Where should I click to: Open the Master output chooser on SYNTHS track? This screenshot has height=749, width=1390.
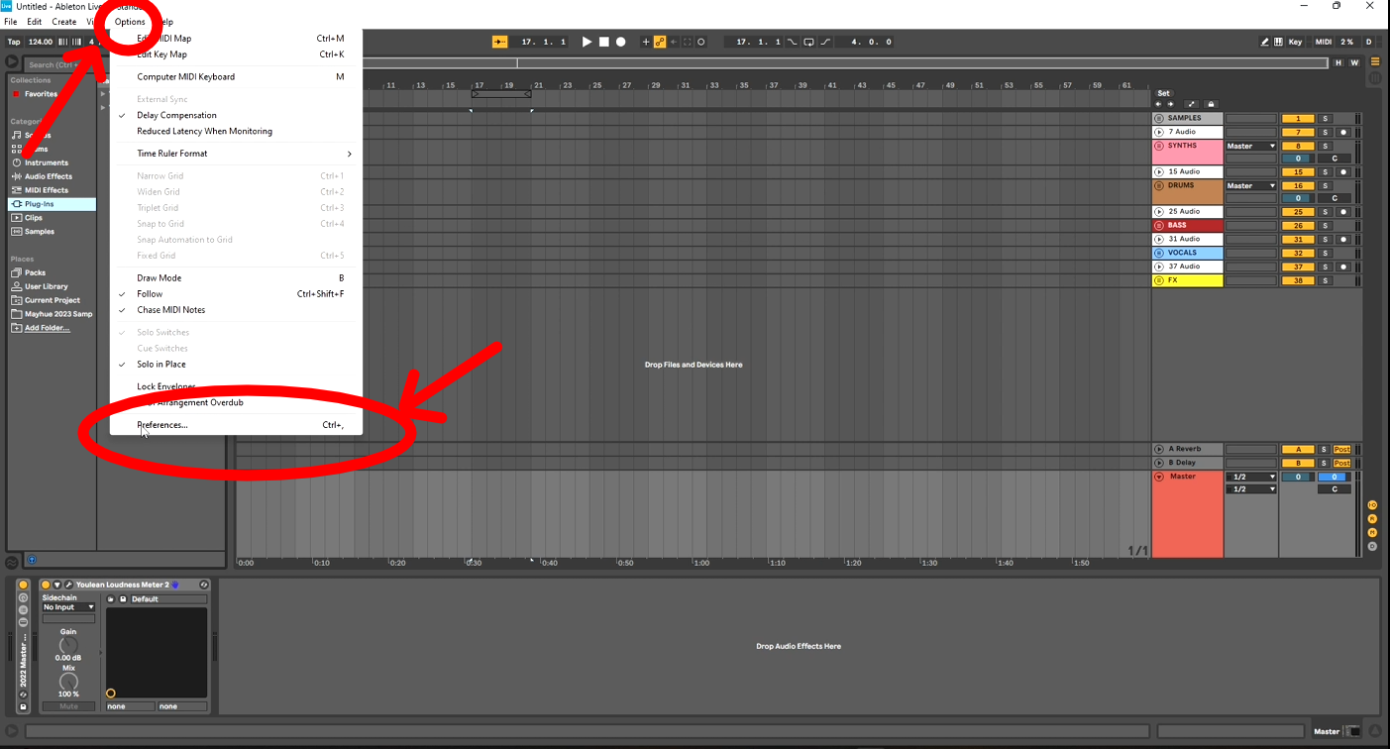(x=1250, y=146)
